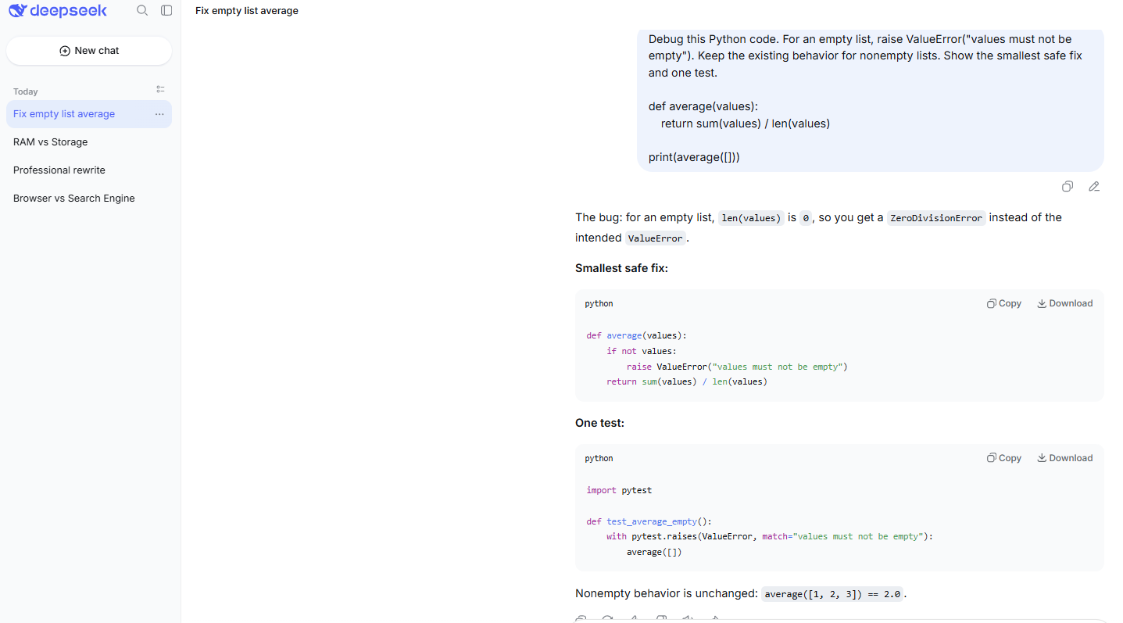Click the python label of the test code block
The image size is (1123, 623).
pyautogui.click(x=599, y=458)
